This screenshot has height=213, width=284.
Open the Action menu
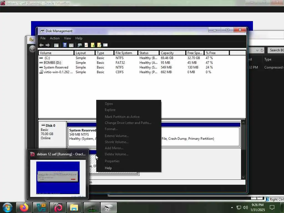pos(55,38)
